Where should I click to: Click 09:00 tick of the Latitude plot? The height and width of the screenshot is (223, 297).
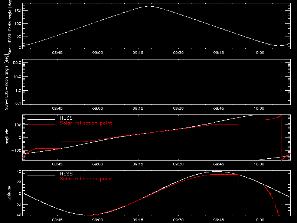(98, 220)
